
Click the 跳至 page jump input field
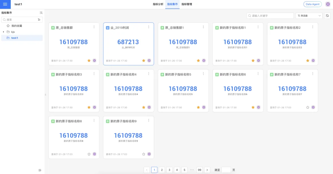(x=226, y=170)
